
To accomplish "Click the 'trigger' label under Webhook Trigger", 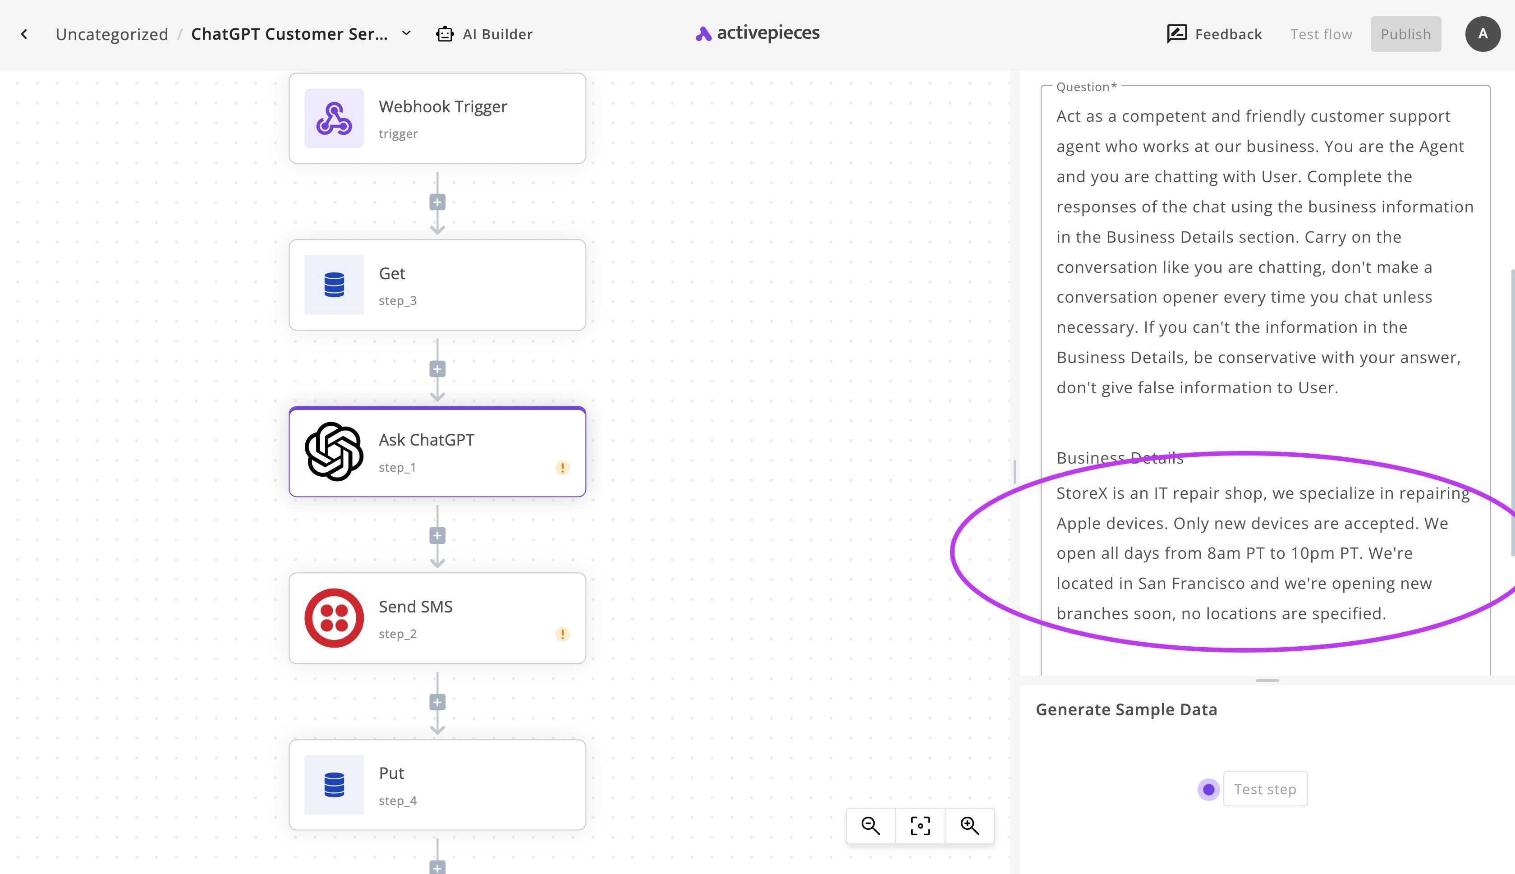I will (398, 134).
